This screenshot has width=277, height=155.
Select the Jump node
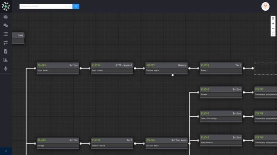click(x=18, y=38)
